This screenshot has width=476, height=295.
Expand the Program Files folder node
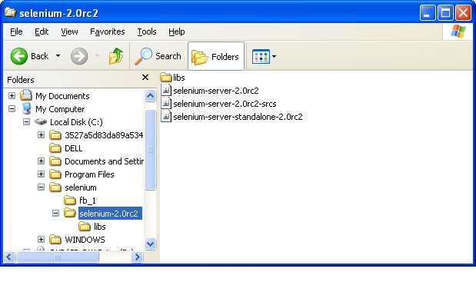tap(41, 174)
